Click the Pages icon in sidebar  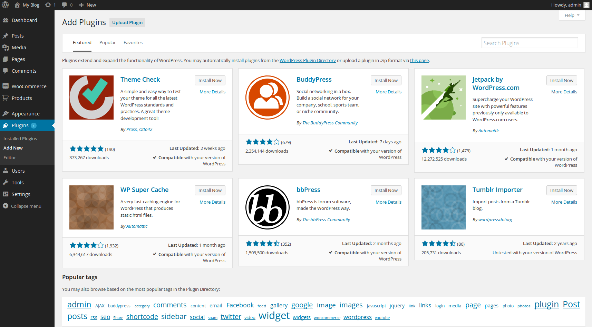(x=6, y=59)
